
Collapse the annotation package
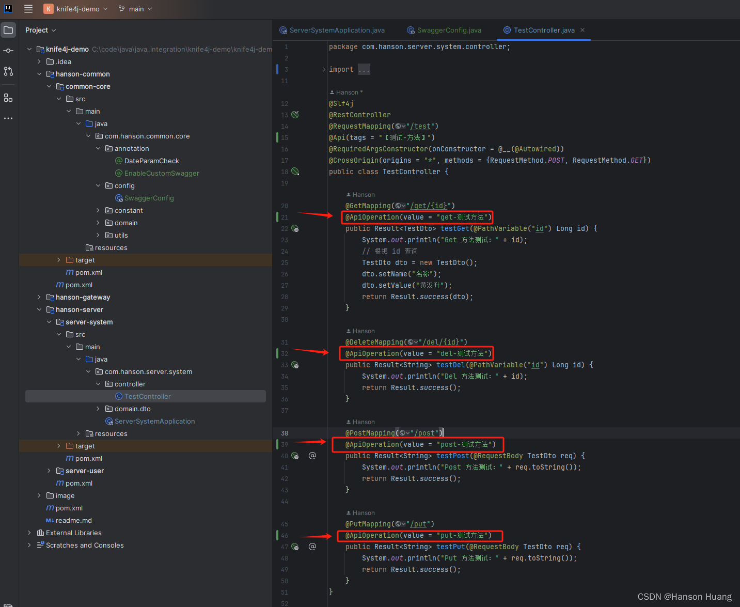pyautogui.click(x=98, y=148)
